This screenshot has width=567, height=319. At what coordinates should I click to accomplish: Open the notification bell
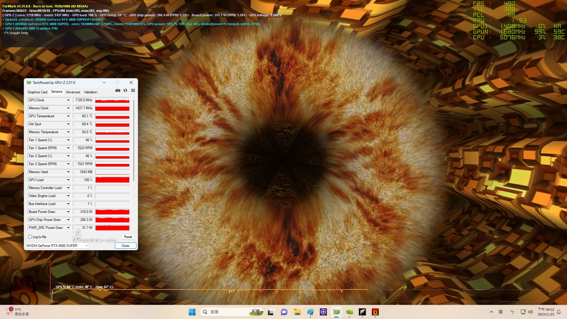[x=559, y=312]
